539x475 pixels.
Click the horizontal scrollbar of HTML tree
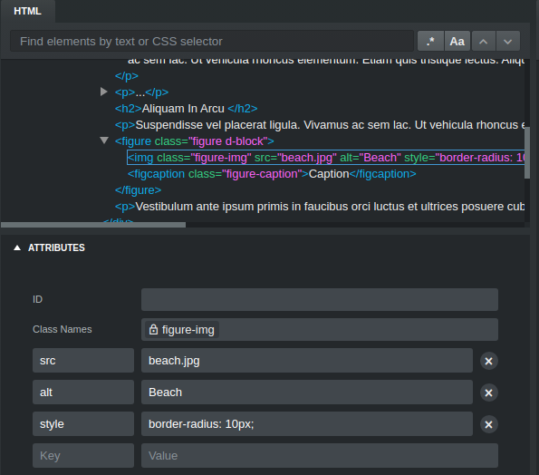pyautogui.click(x=93, y=225)
